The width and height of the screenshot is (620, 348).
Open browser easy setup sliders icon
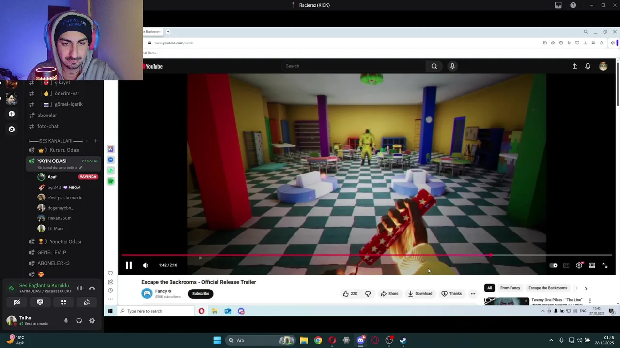[593, 43]
